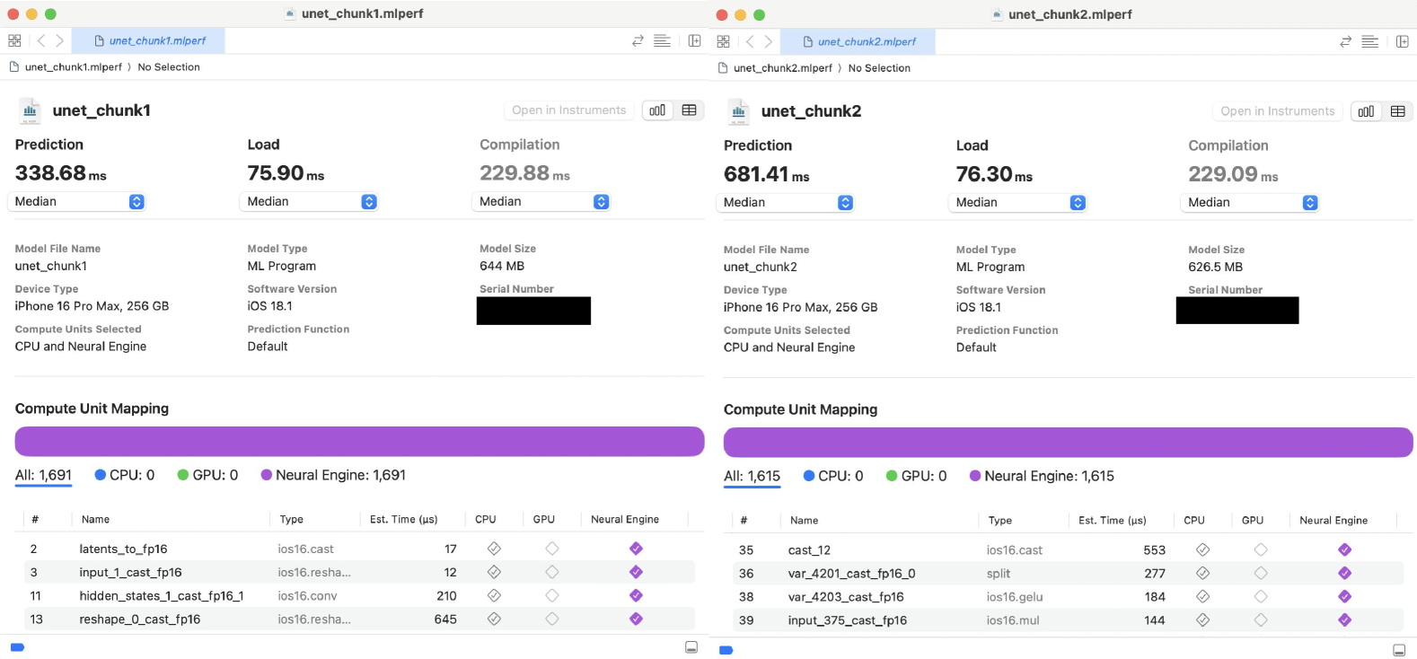Viewport: 1417px width, 659px height.
Task: Click purple Compute Unit Mapping bar in unet_chunk2
Action: pyautogui.click(x=1068, y=443)
